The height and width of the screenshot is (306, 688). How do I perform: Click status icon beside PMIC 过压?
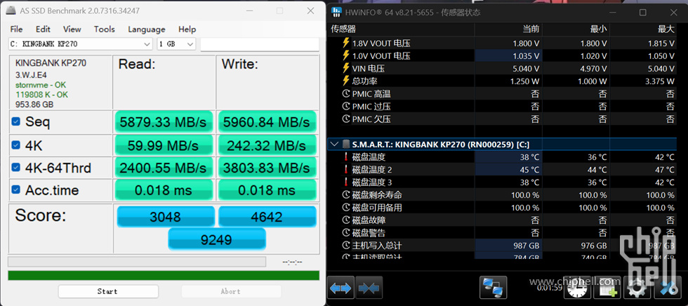(x=346, y=107)
